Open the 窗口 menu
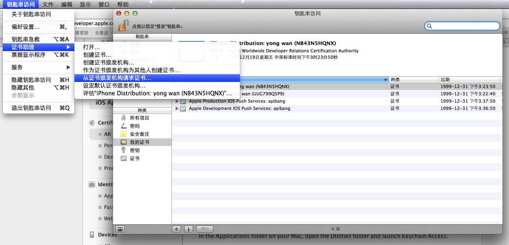 tap(104, 4)
